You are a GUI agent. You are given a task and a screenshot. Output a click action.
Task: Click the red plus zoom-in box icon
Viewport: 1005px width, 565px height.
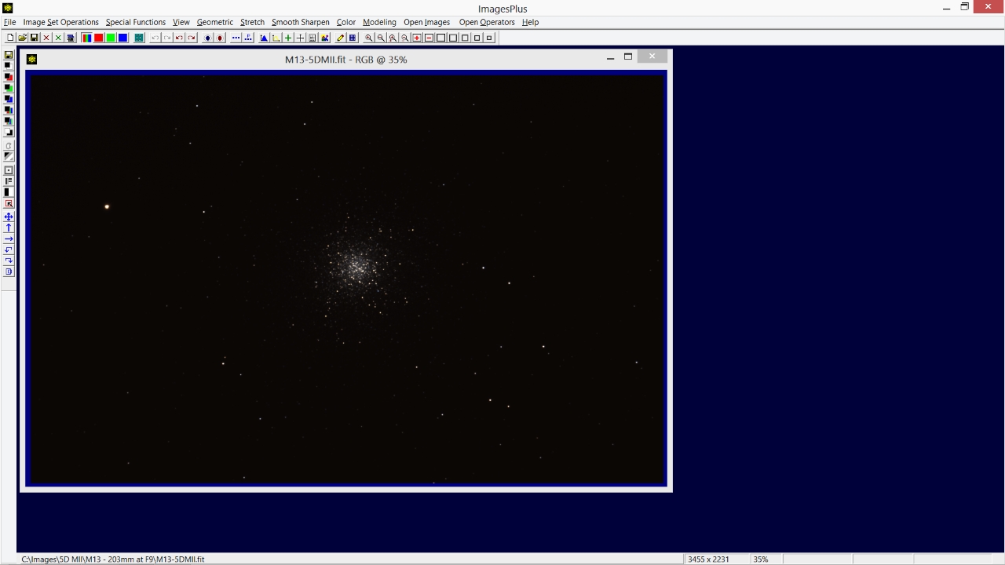point(417,38)
